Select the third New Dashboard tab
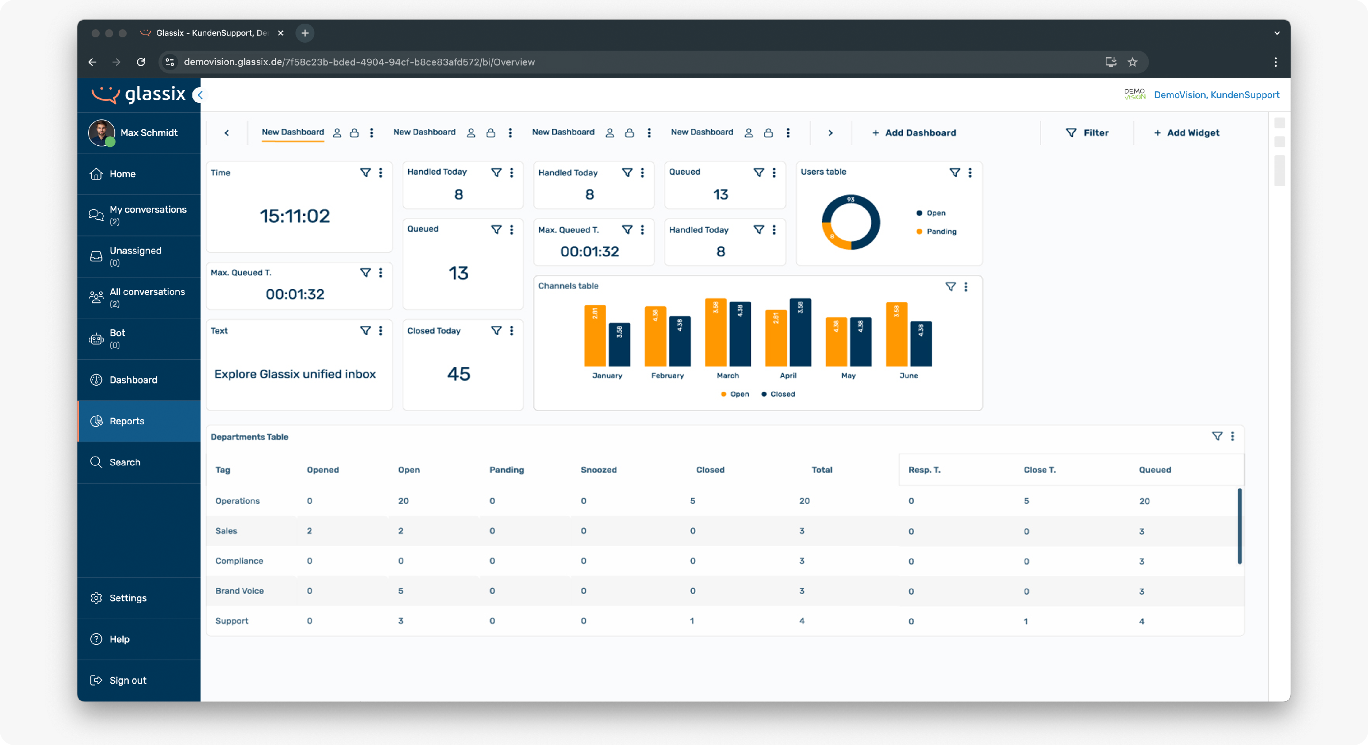 [x=563, y=132]
